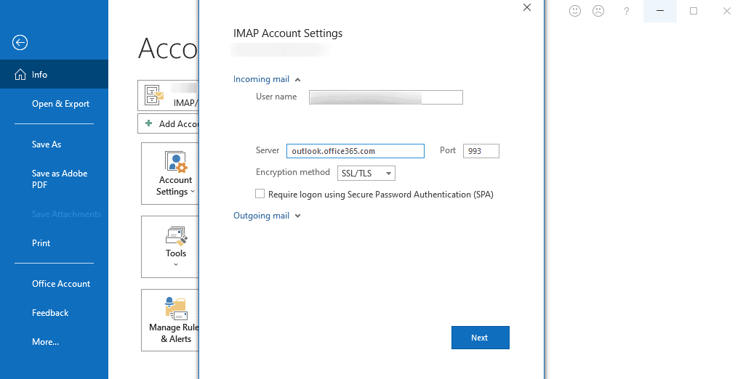743x379 pixels.
Task: Enable Require logon using Secure Password Authentication
Action: pyautogui.click(x=260, y=194)
